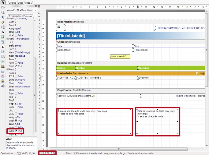Insert a picture object tool
This screenshot has width=209, height=155.
pyautogui.click(x=3, y=37)
